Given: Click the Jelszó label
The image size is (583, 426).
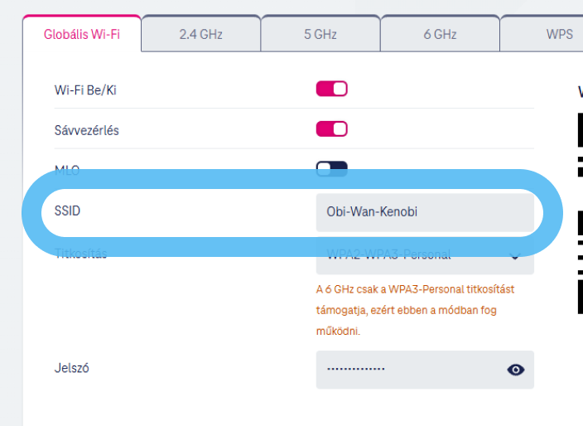Looking at the screenshot, I should (x=71, y=367).
